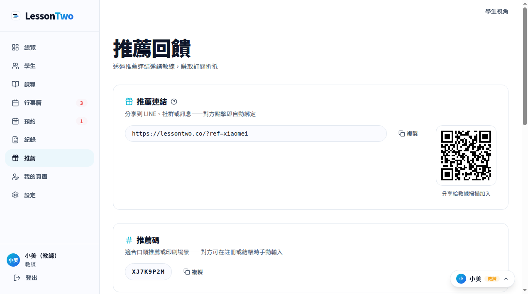Click the gift icon in 推薦連結 heading
This screenshot has width=528, height=294.
129,102
